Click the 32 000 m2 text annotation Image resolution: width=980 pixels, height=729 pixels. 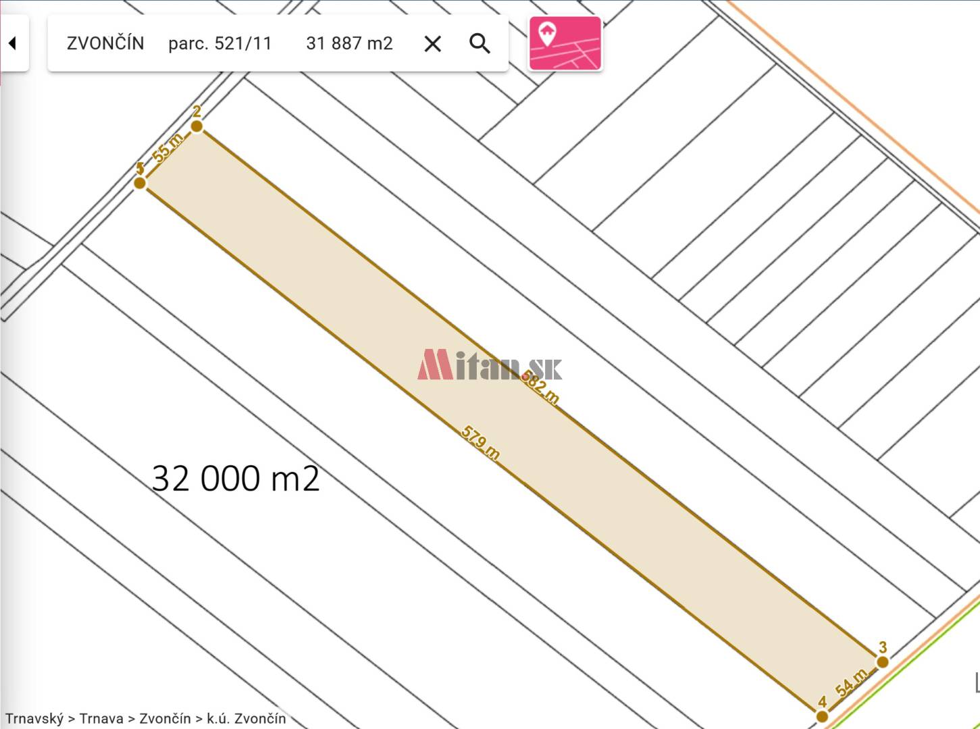(x=236, y=479)
